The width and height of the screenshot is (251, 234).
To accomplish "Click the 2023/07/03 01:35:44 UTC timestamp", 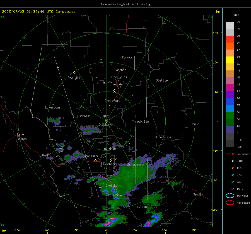I will click(x=38, y=12).
